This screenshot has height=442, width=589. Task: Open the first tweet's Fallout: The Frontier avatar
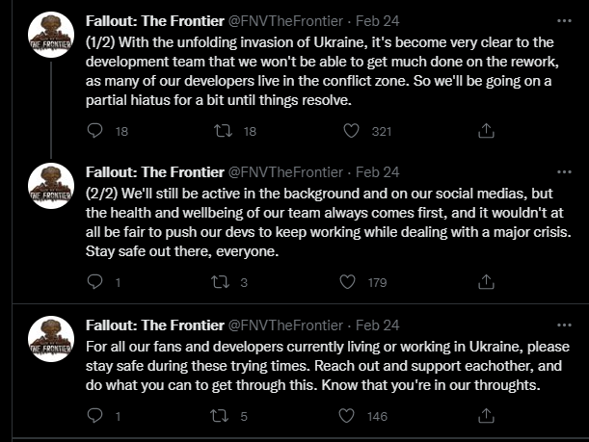pos(51,35)
